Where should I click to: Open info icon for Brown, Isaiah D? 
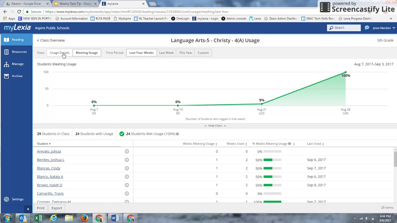tap(127, 185)
